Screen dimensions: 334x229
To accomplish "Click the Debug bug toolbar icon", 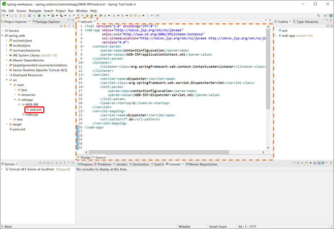I will coord(44,16).
